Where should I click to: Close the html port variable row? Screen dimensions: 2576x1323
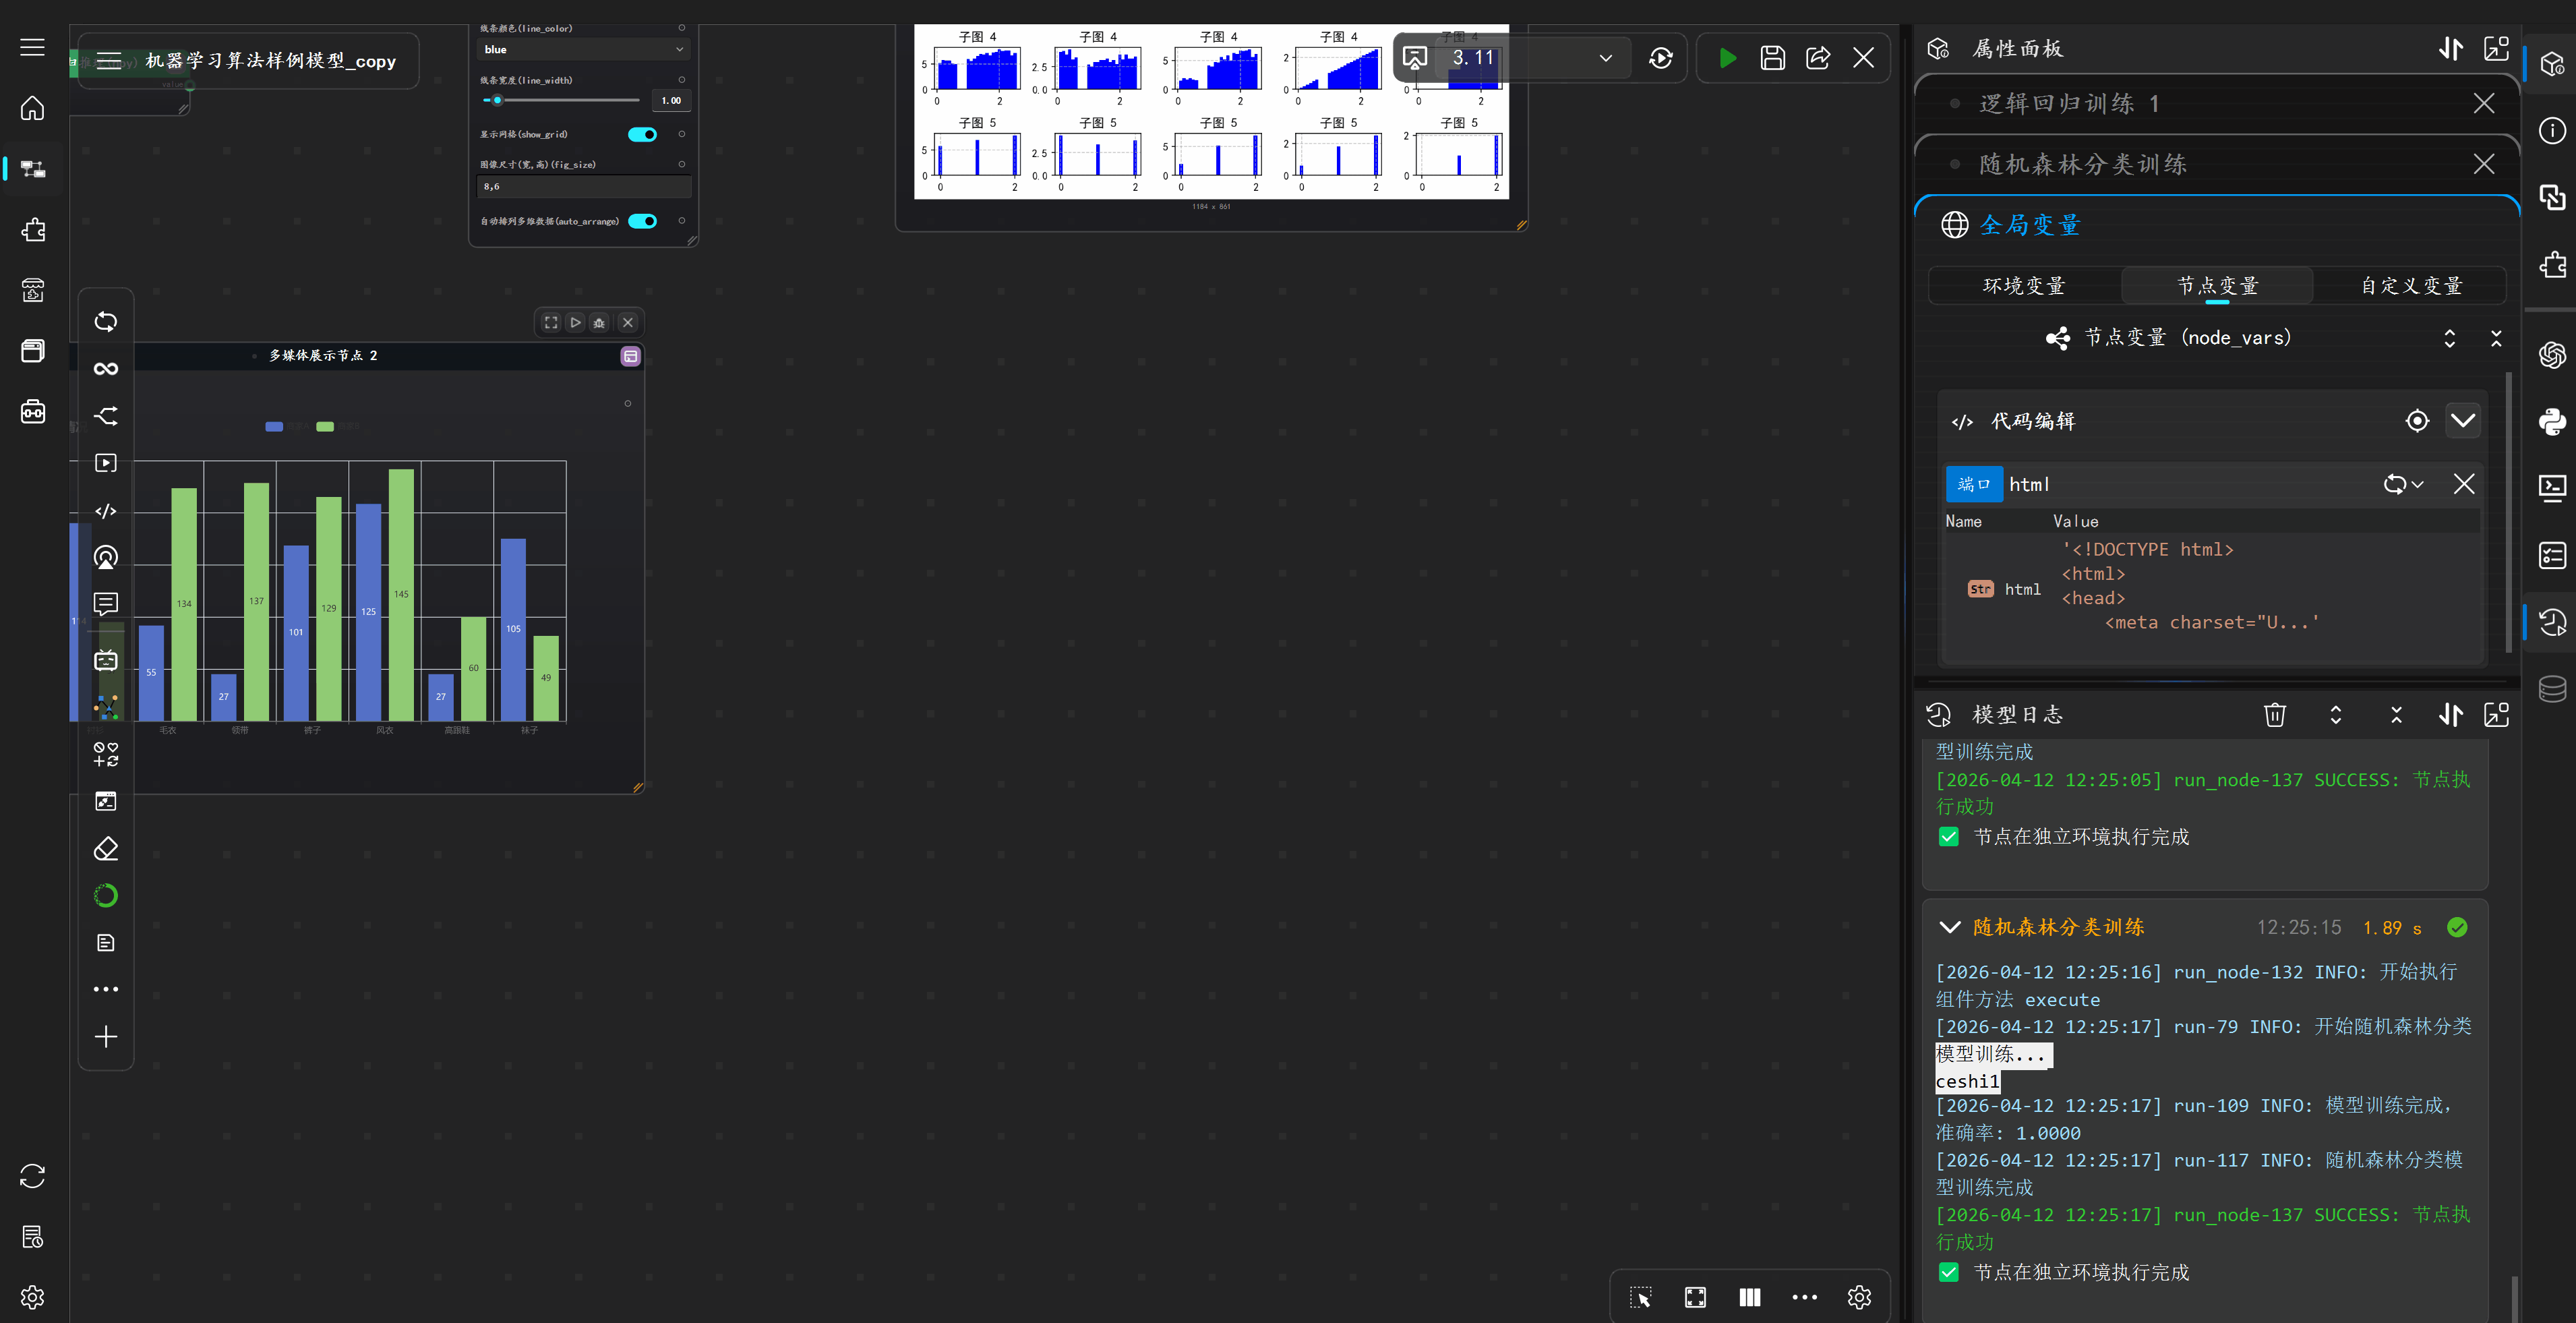tap(2464, 484)
